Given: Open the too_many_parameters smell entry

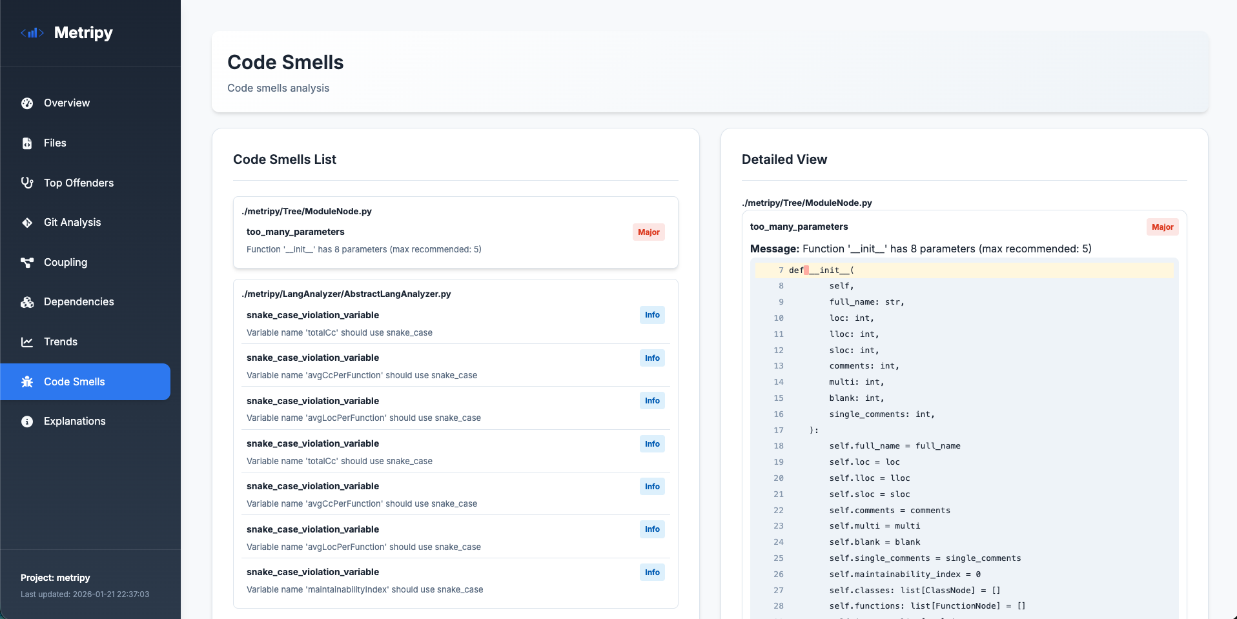Looking at the screenshot, I should pyautogui.click(x=295, y=232).
